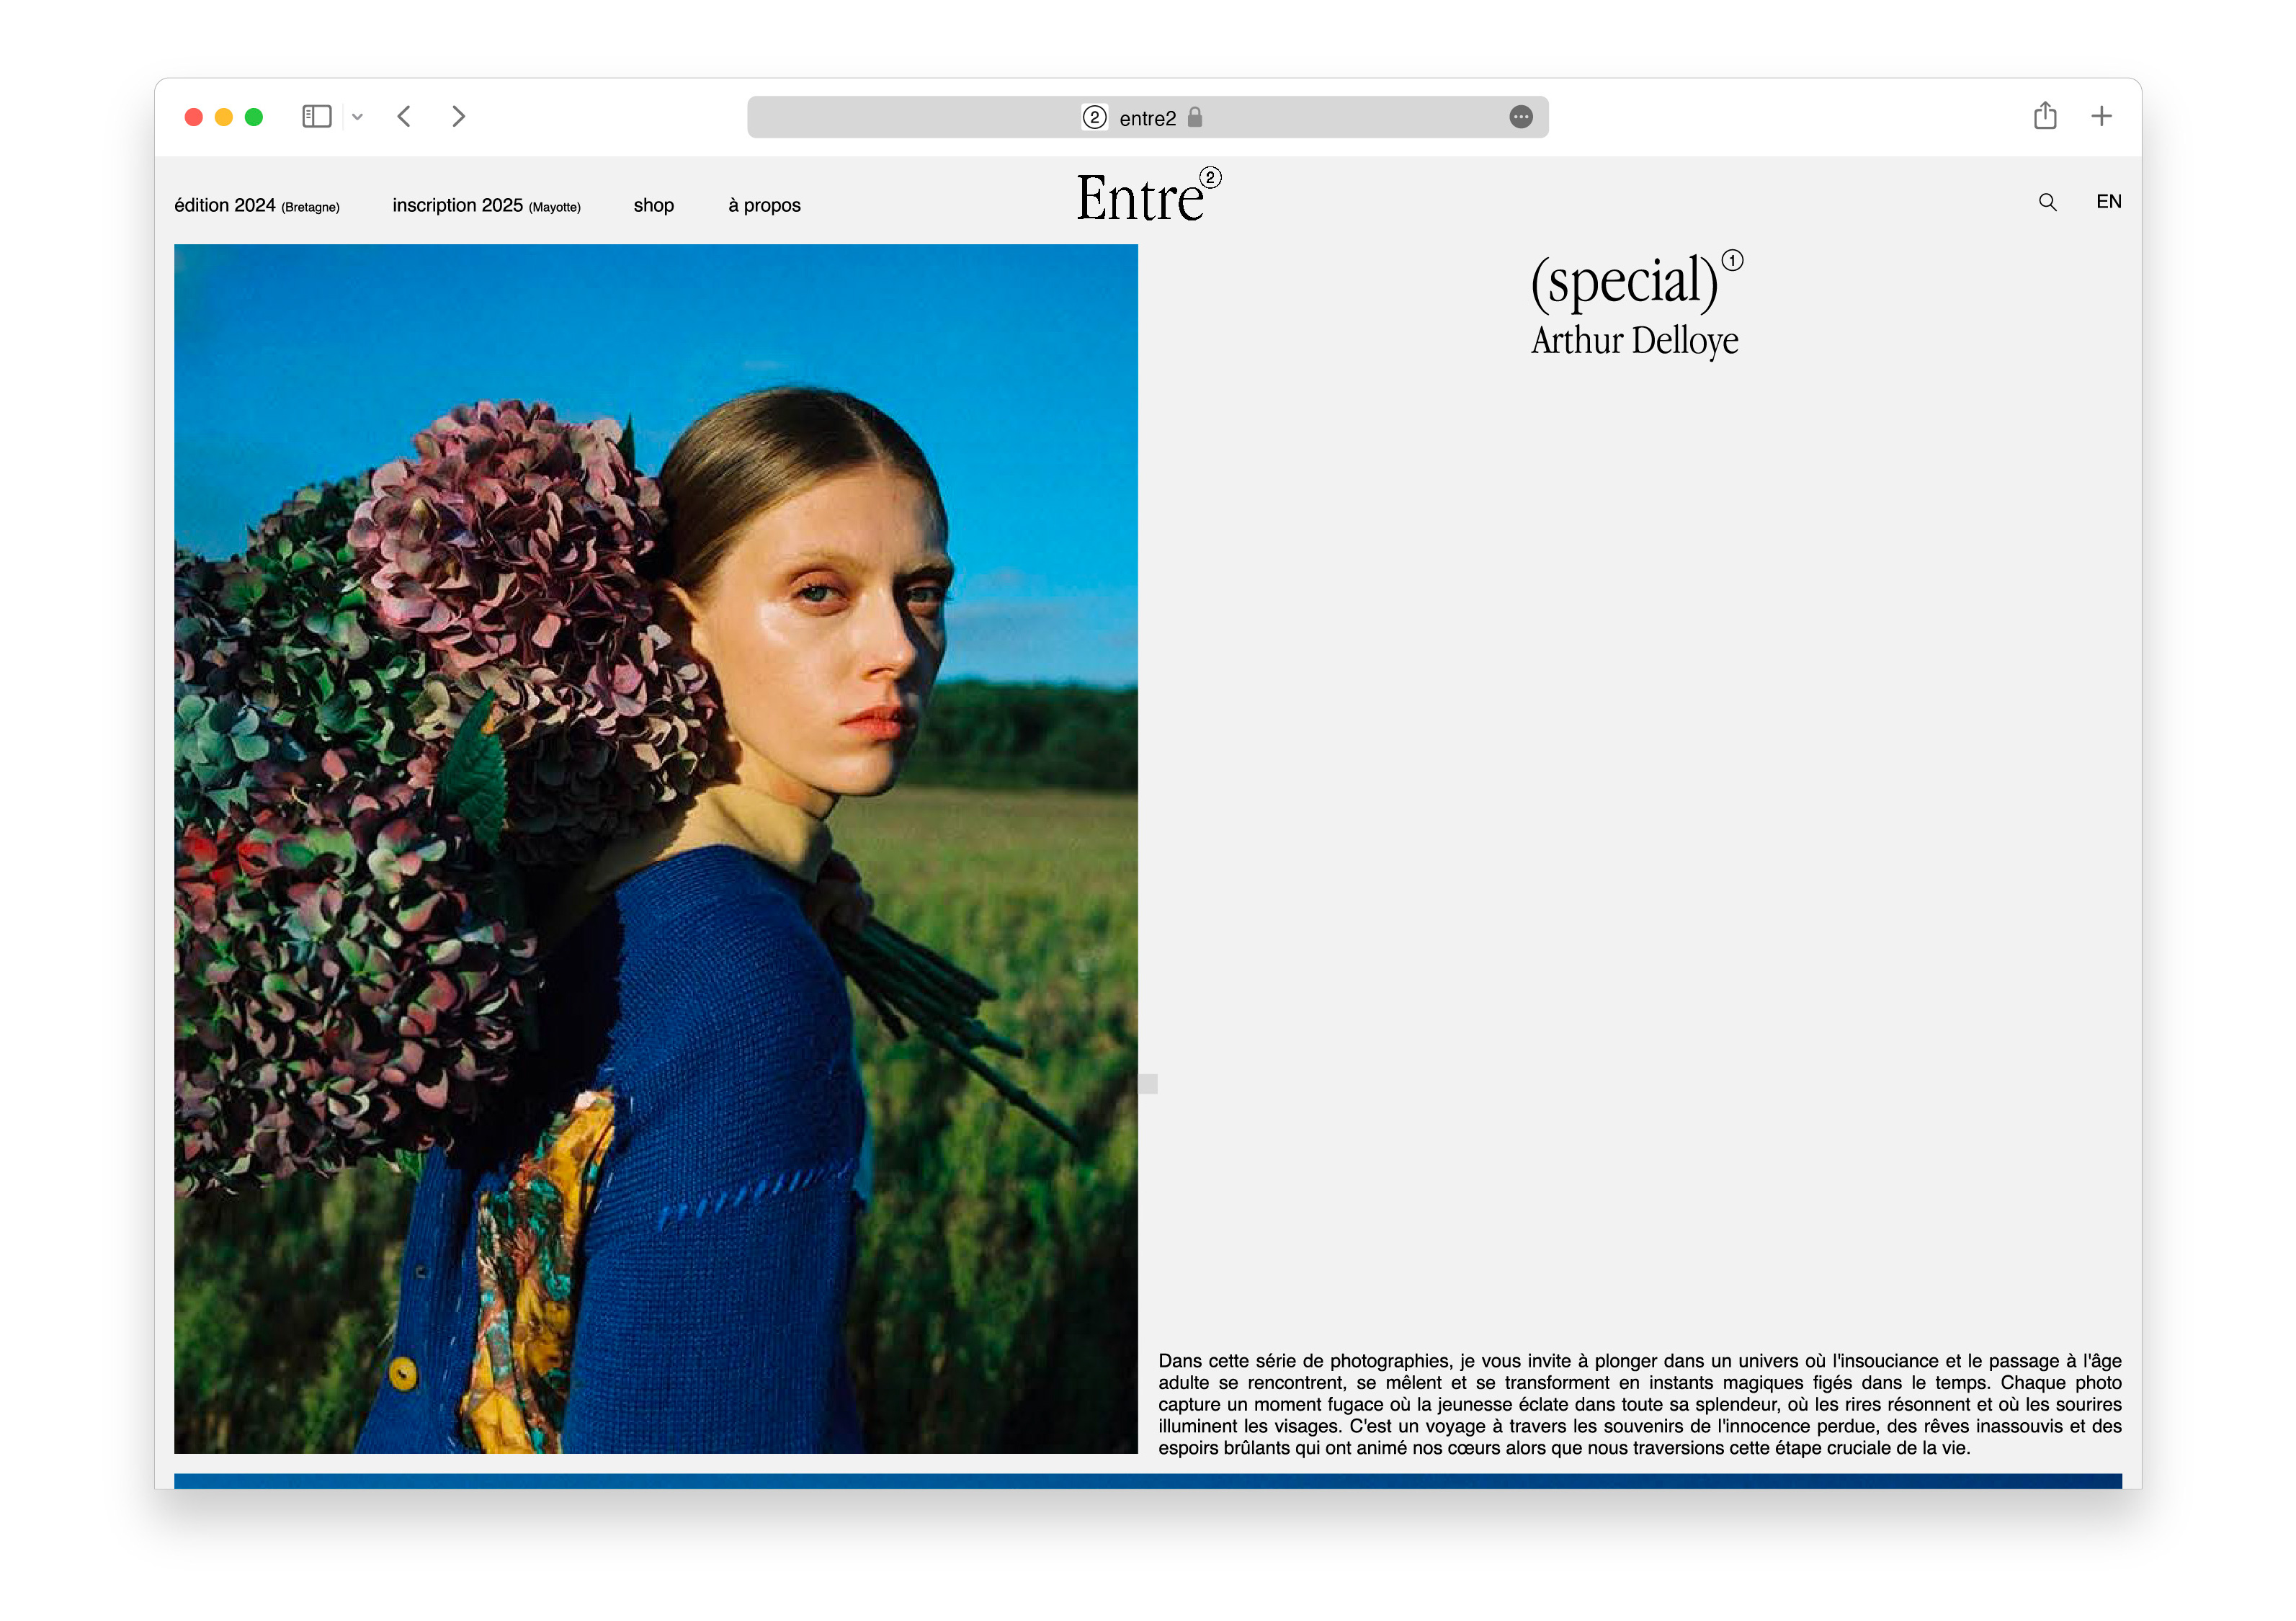Open a new tab with plus
Image resolution: width=2296 pixels, height=1621 pixels.
[x=2101, y=117]
